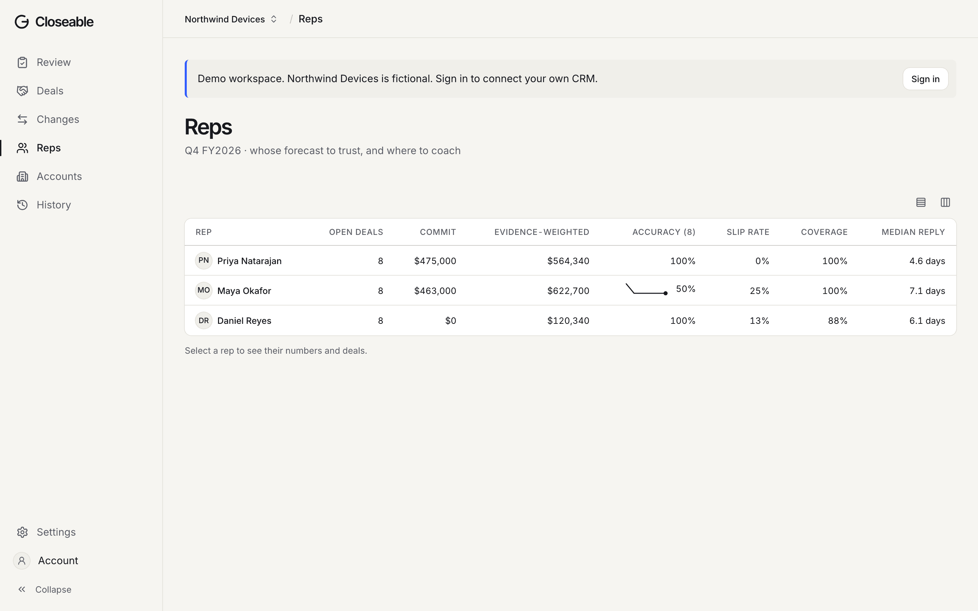Select Maya Okafor's name
978x611 pixels.
(244, 291)
